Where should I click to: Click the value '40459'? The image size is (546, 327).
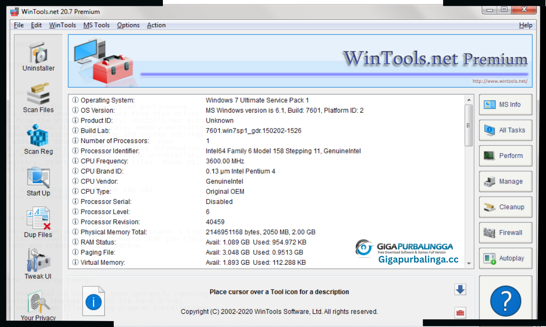tap(215, 222)
